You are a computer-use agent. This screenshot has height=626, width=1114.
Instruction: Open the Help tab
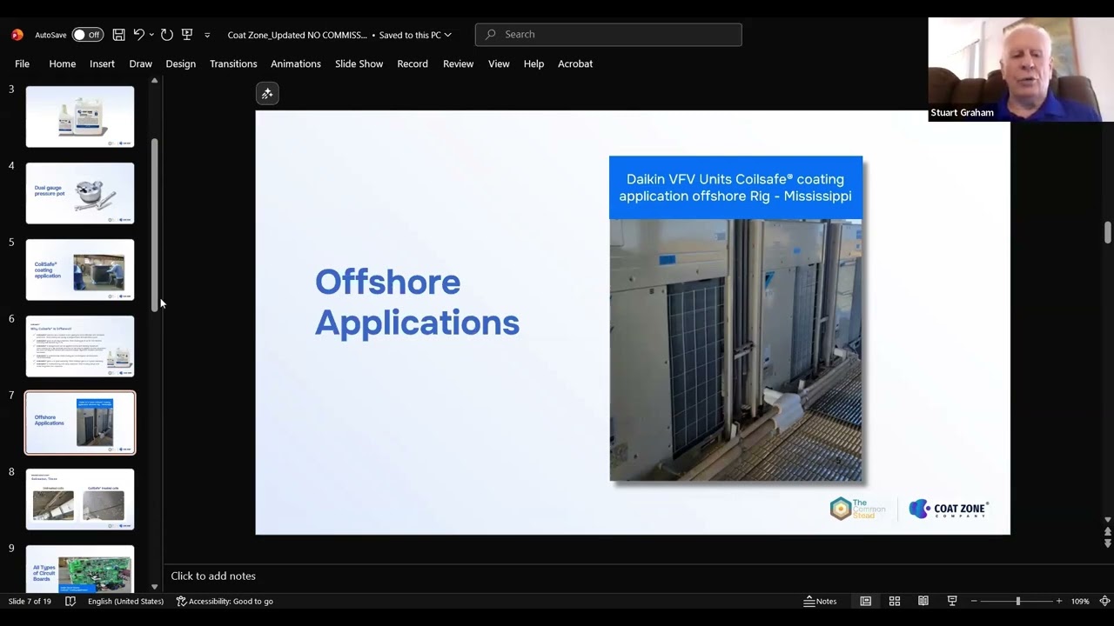534,63
